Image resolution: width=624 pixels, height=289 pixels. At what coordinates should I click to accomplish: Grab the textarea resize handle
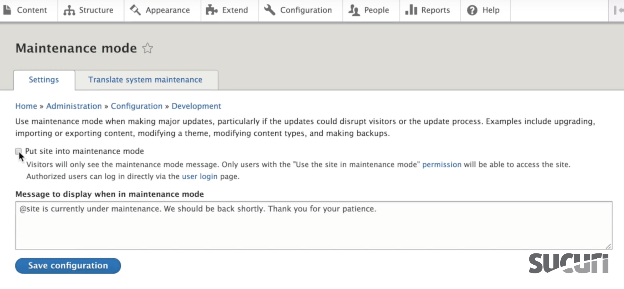[608, 246]
